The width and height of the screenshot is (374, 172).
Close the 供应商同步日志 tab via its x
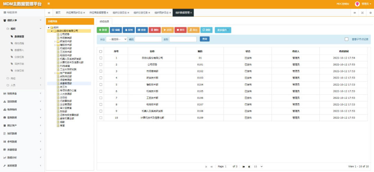(84, 12)
